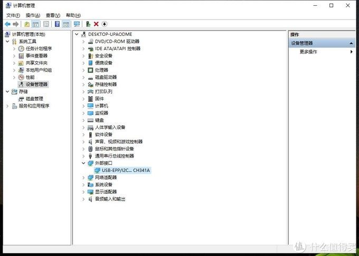Open the 查看(V) menu
The height and width of the screenshot is (256, 359).
pyautogui.click(x=53, y=15)
